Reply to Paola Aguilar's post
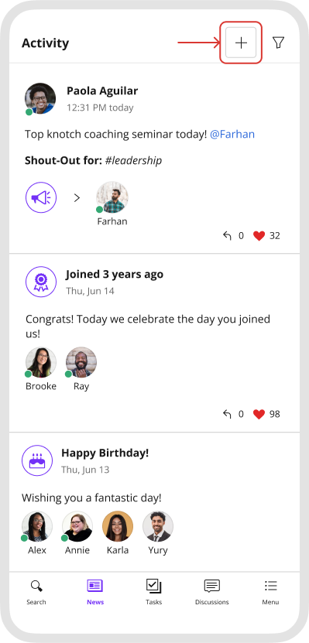 228,235
